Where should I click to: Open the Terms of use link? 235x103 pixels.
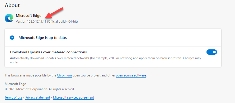13,97
